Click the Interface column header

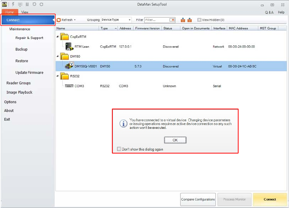coord(219,28)
